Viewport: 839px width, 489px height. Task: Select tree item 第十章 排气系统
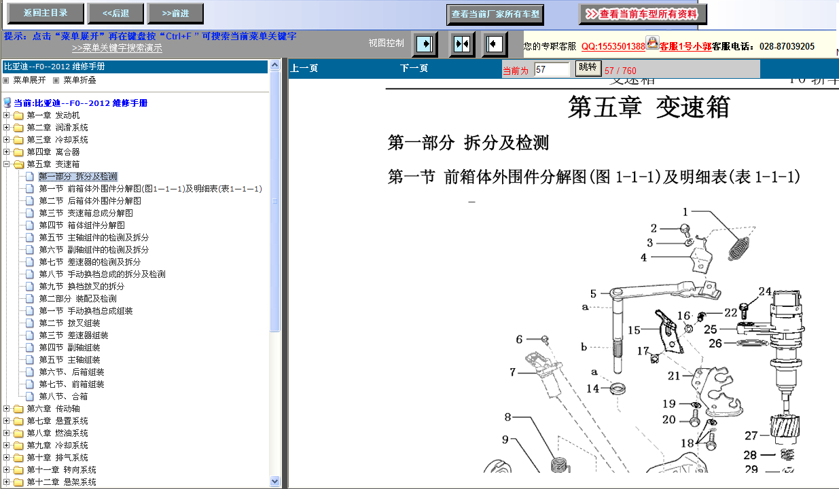(57, 458)
